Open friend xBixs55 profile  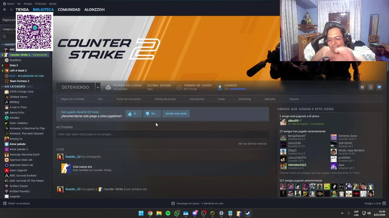point(293,121)
